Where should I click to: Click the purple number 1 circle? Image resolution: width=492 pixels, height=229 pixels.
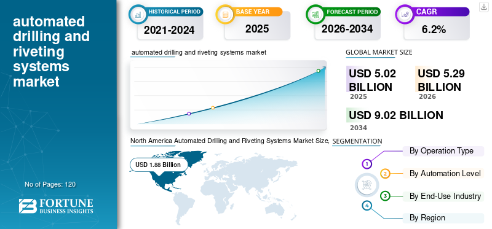[x=367, y=163]
